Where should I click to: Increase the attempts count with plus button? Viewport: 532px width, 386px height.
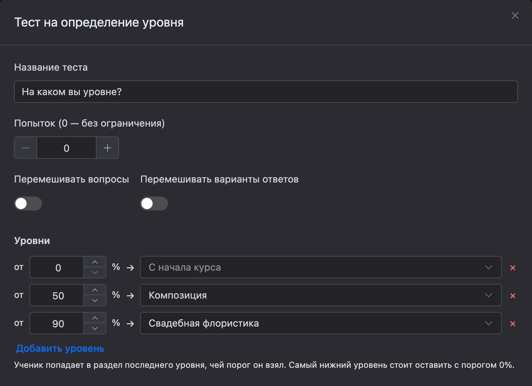(107, 148)
